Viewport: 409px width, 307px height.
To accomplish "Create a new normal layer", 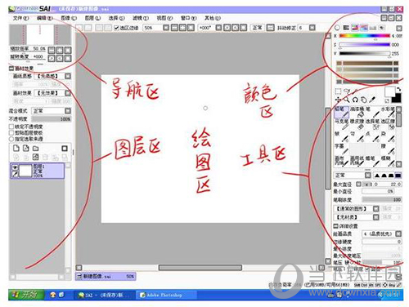I will point(16,149).
